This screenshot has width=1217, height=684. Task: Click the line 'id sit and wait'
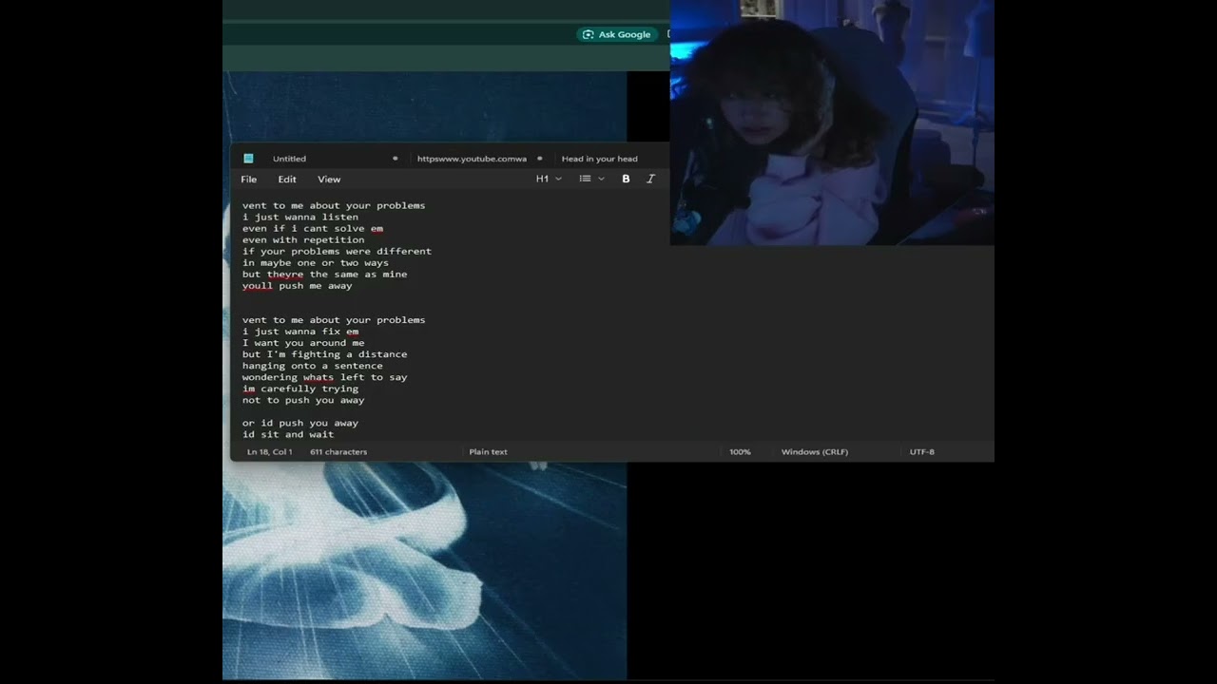click(288, 434)
